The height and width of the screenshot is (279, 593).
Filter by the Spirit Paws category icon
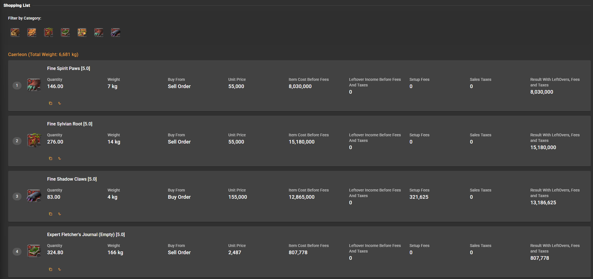click(x=99, y=33)
